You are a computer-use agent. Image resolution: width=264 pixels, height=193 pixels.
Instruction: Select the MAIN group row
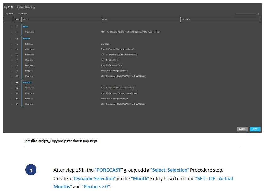point(25,27)
